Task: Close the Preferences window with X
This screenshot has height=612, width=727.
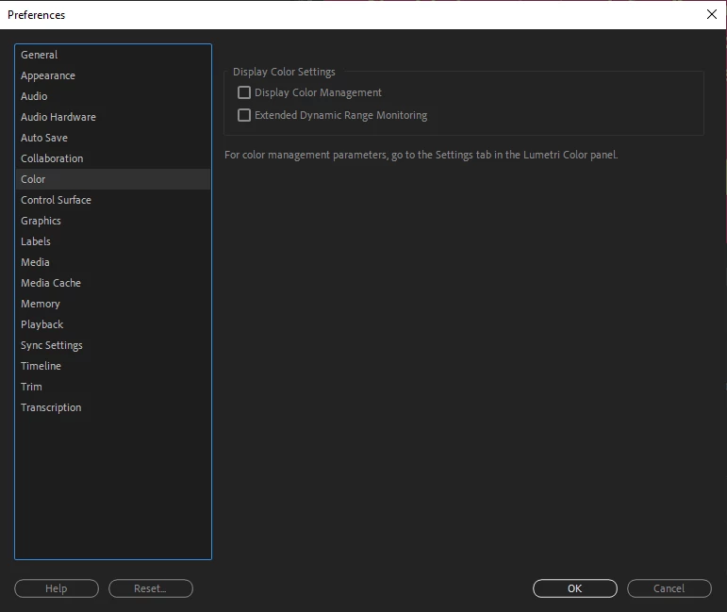Action: (712, 14)
